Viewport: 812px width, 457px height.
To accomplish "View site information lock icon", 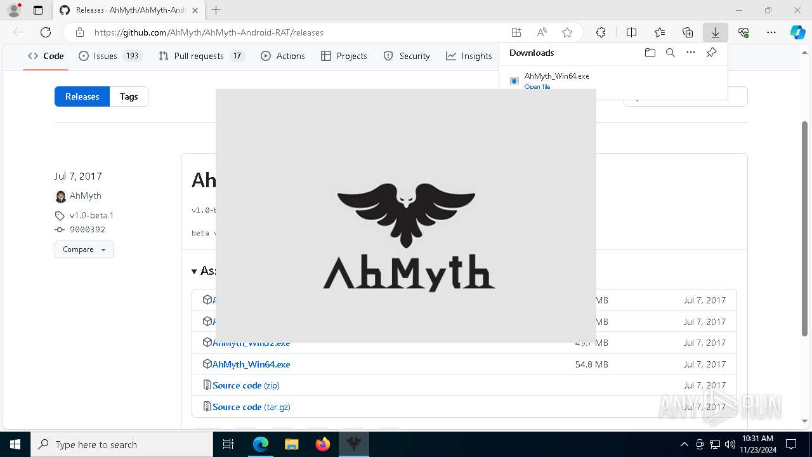I will [80, 32].
